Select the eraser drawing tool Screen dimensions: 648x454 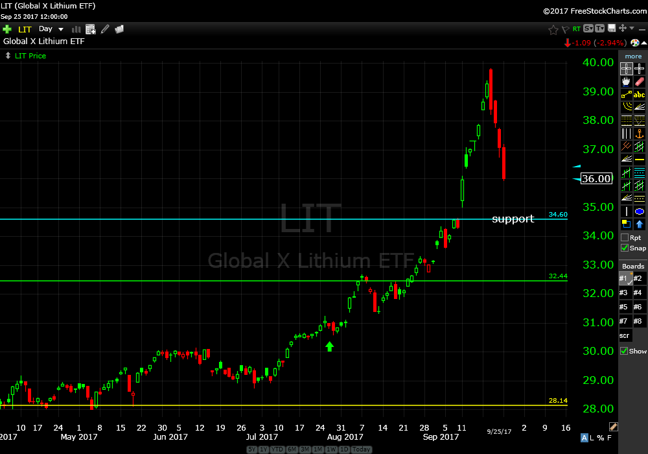tap(640, 82)
